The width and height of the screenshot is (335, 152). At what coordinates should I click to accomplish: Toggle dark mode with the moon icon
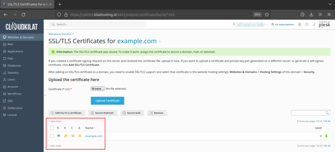tap(313, 25)
